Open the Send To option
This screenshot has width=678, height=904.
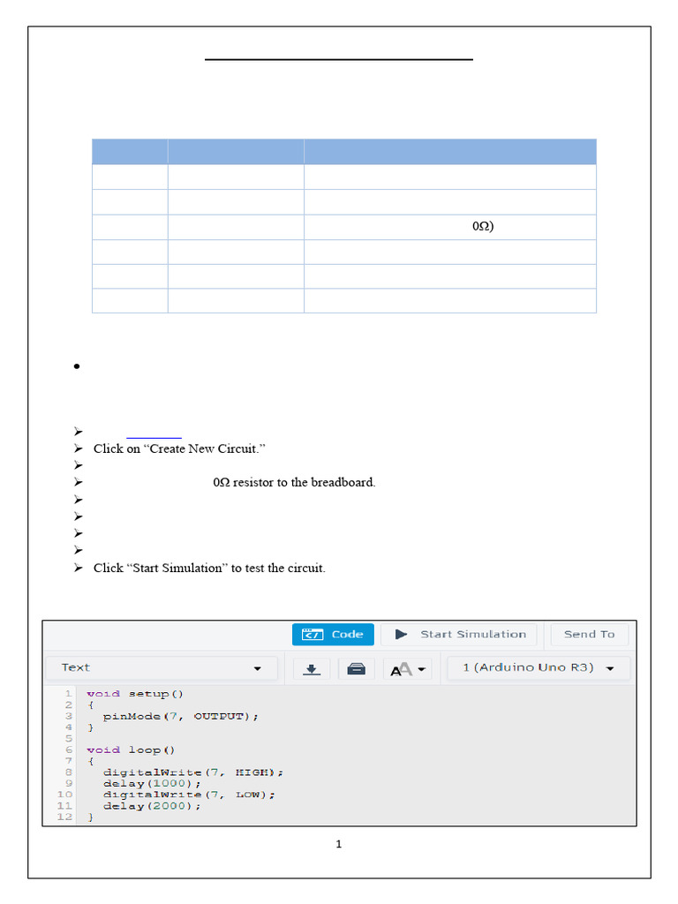(x=589, y=634)
